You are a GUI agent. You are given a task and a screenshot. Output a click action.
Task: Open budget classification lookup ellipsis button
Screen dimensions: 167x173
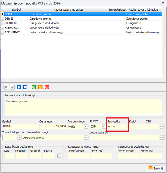[59, 156]
